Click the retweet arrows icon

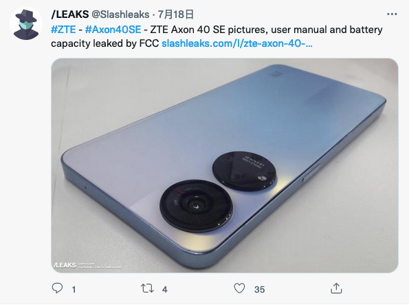click(147, 288)
